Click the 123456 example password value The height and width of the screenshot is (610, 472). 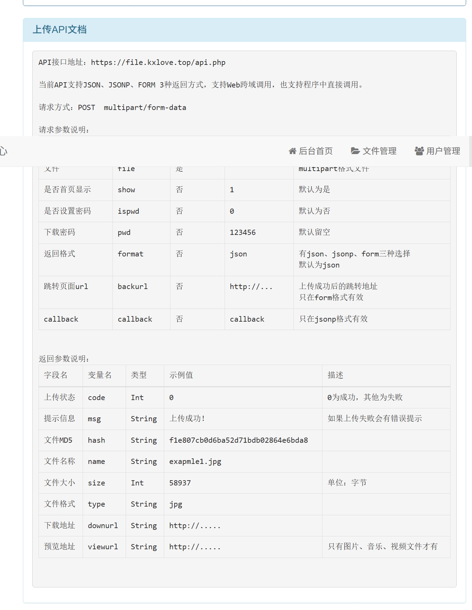(243, 232)
